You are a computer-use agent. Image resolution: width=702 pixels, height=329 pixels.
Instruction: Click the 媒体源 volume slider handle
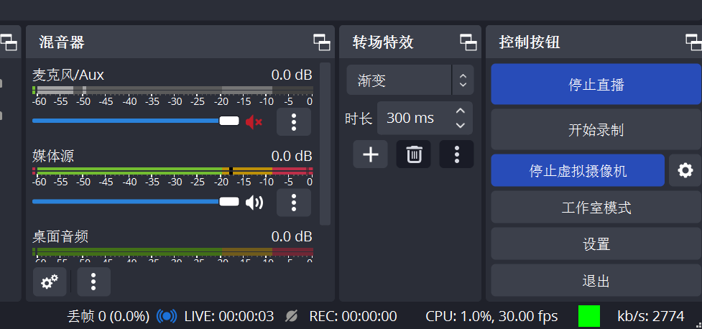coord(229,201)
